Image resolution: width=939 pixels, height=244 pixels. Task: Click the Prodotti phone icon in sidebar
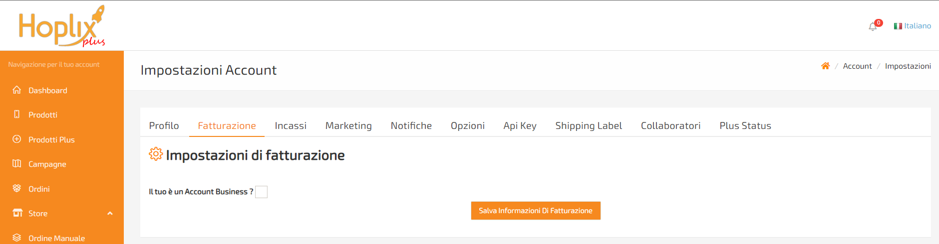17,115
